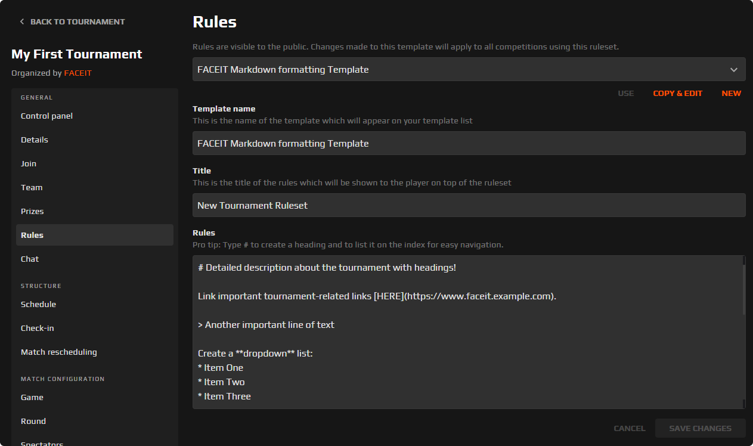Click SAVE CHANGES

(x=700, y=428)
